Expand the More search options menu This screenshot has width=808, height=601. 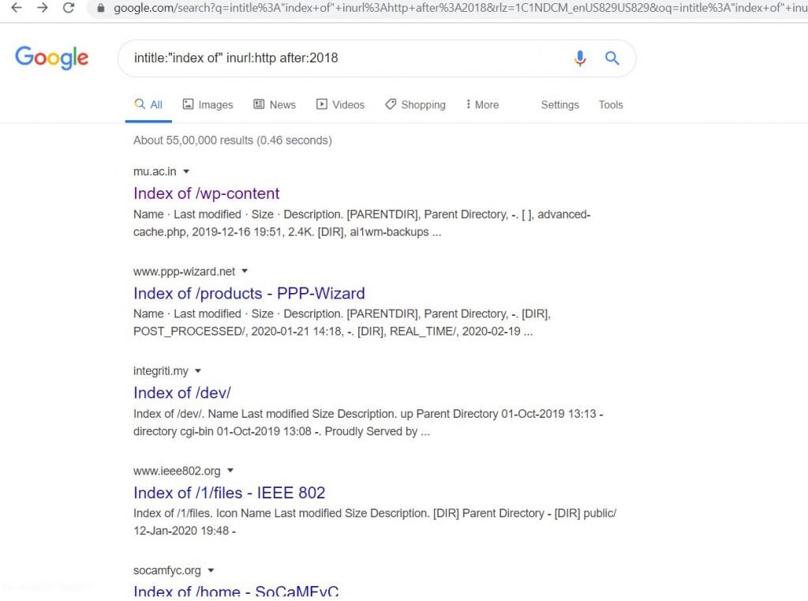482,105
